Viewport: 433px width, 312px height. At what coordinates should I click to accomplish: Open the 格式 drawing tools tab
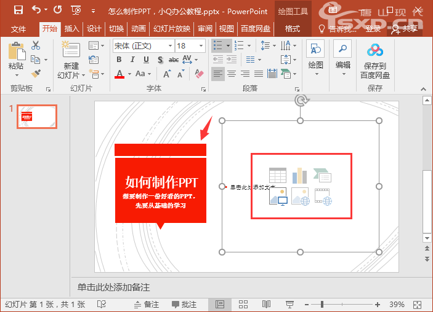293,28
